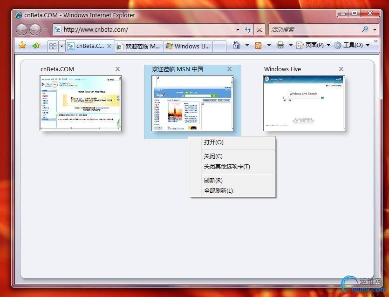Switch to the 欢迎莅临 M... tab
Screen dimensions: 389x297
[x=139, y=47]
